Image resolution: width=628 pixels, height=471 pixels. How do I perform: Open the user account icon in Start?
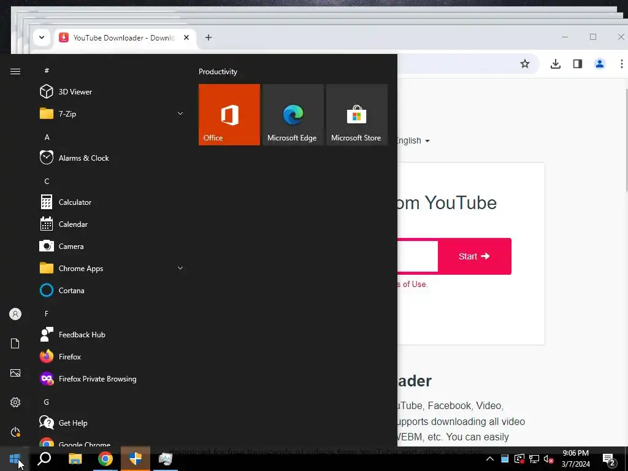click(x=15, y=314)
